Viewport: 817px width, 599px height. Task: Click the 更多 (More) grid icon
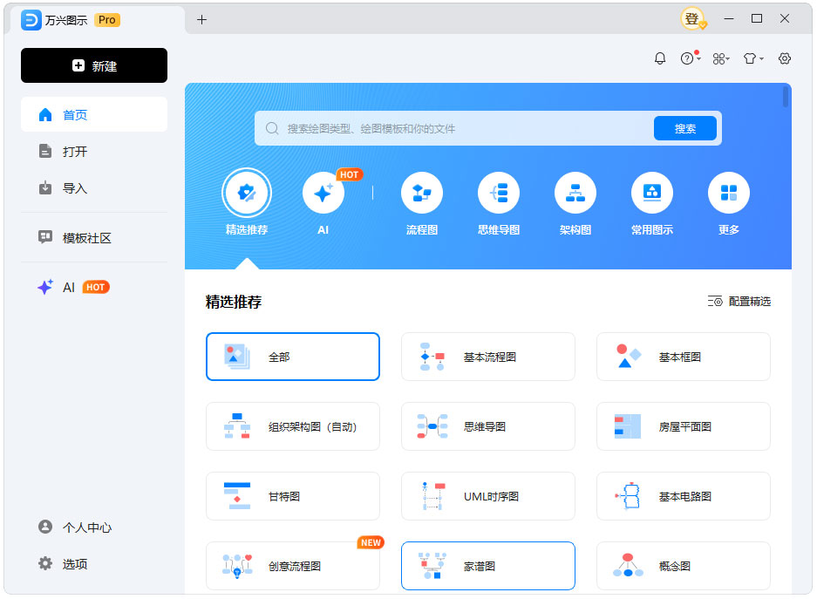[729, 193]
